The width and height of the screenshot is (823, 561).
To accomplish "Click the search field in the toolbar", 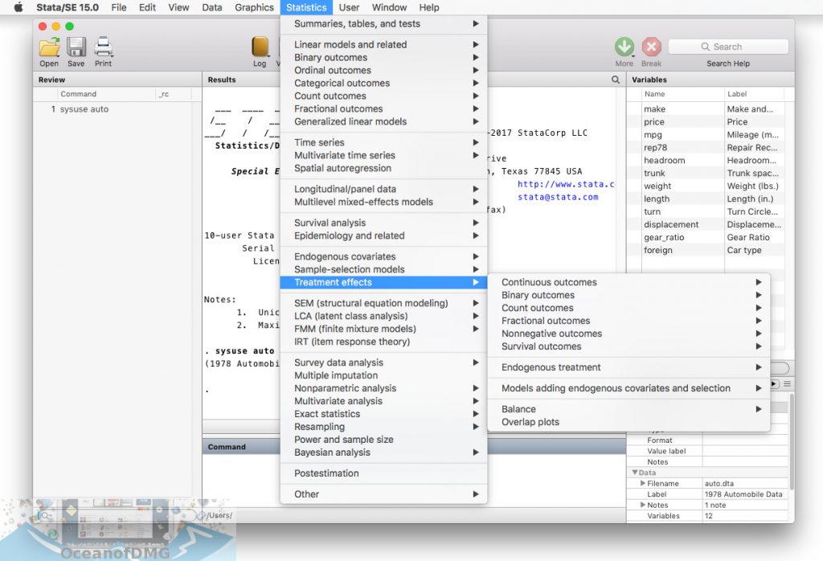I will (728, 47).
